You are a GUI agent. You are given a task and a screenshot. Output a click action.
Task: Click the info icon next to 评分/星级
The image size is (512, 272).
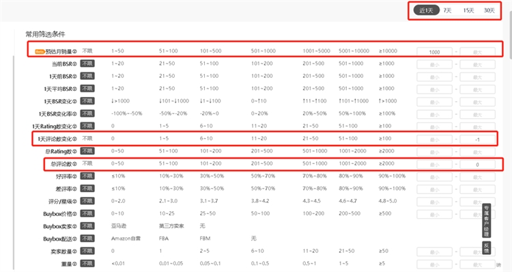pos(74,202)
